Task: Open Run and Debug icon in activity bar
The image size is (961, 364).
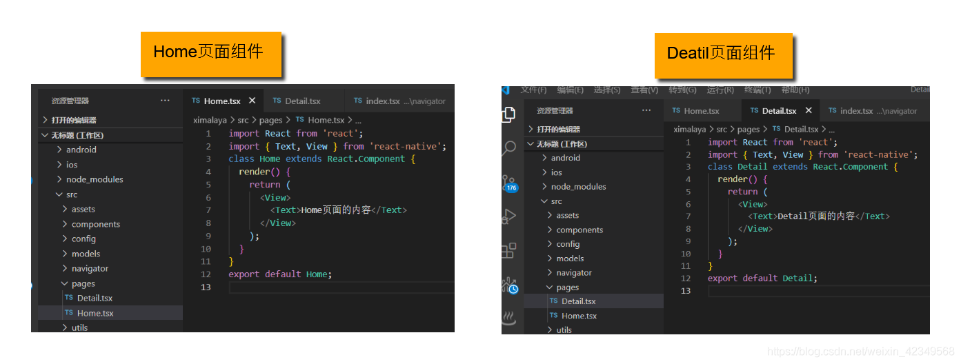Action: 509,216
